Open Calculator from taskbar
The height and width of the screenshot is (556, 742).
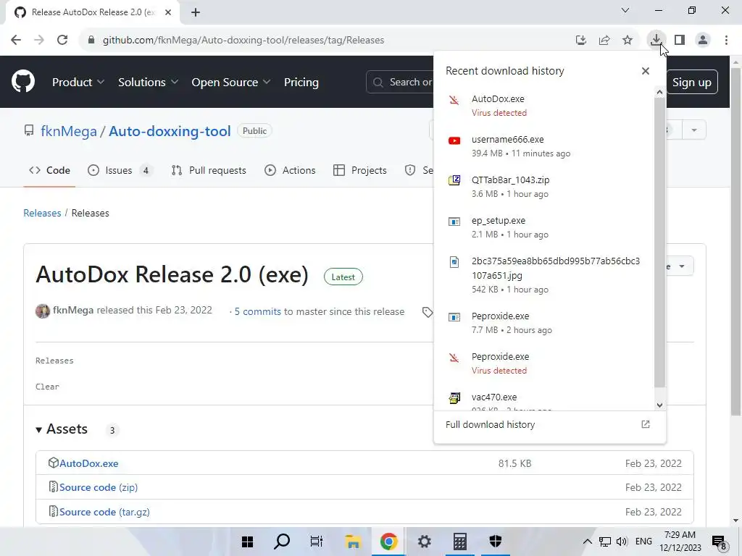459,542
